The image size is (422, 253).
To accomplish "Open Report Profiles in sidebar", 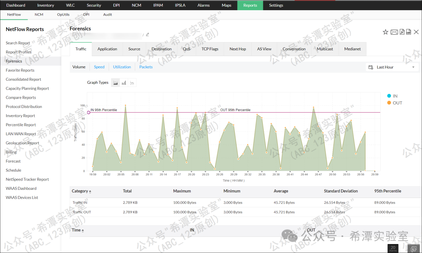I will coord(19,52).
